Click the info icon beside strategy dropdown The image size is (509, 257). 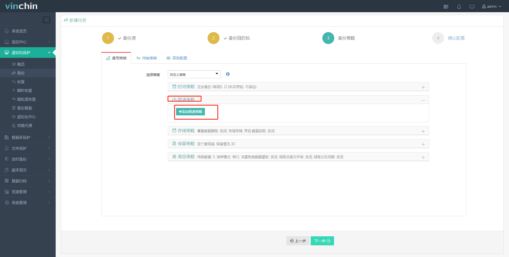tap(228, 74)
